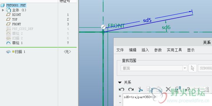Click the PRT_CSYS_DEF coordinate system icon

9,29
